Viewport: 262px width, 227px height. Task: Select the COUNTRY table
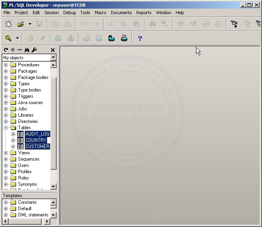[x=36, y=140]
